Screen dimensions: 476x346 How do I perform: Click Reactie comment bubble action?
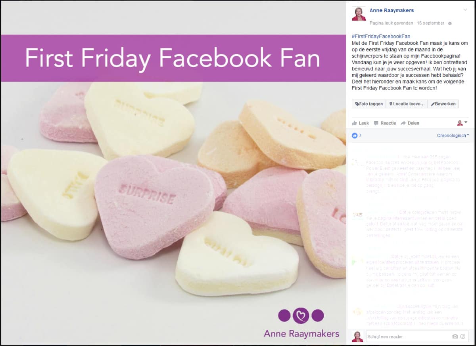[385, 123]
